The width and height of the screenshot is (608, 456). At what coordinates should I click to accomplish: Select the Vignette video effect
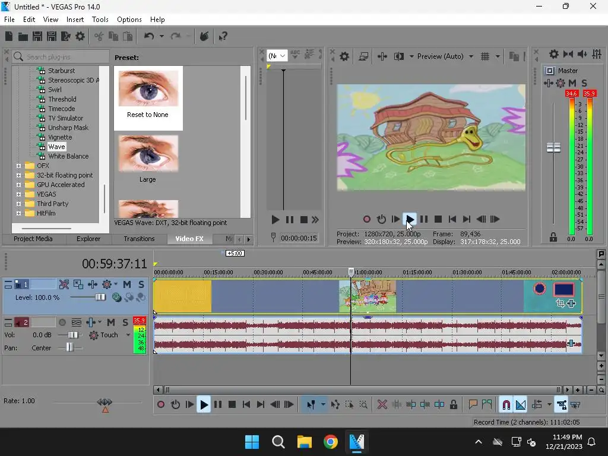pos(60,137)
